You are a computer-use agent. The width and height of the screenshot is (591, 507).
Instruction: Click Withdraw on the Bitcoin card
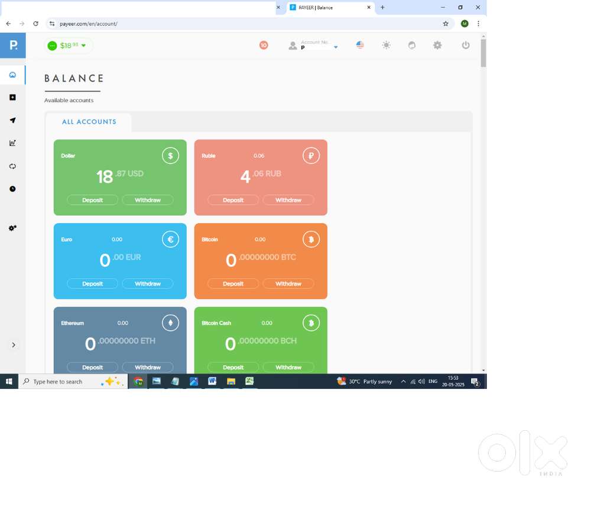288,284
